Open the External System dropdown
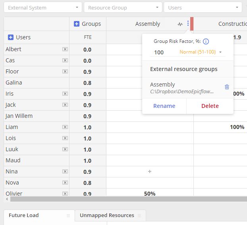This screenshot has height=225, width=247. [43, 8]
